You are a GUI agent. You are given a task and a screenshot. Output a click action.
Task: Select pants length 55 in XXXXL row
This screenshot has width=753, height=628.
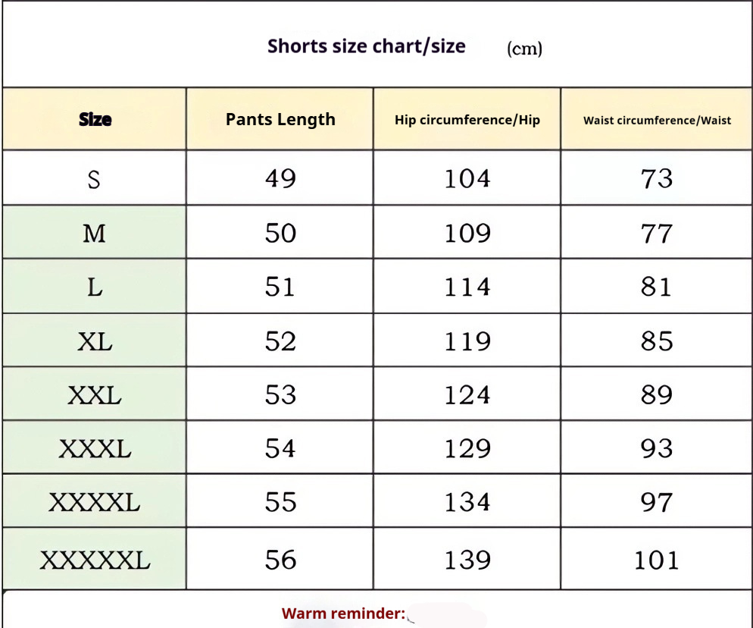(280, 502)
